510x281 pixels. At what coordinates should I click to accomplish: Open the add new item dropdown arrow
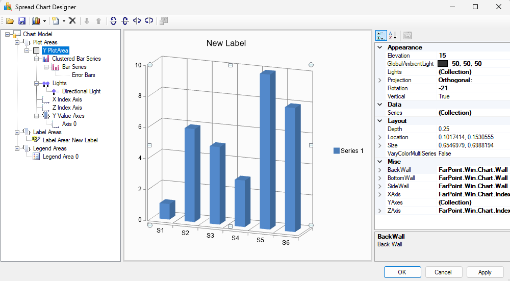pos(64,21)
